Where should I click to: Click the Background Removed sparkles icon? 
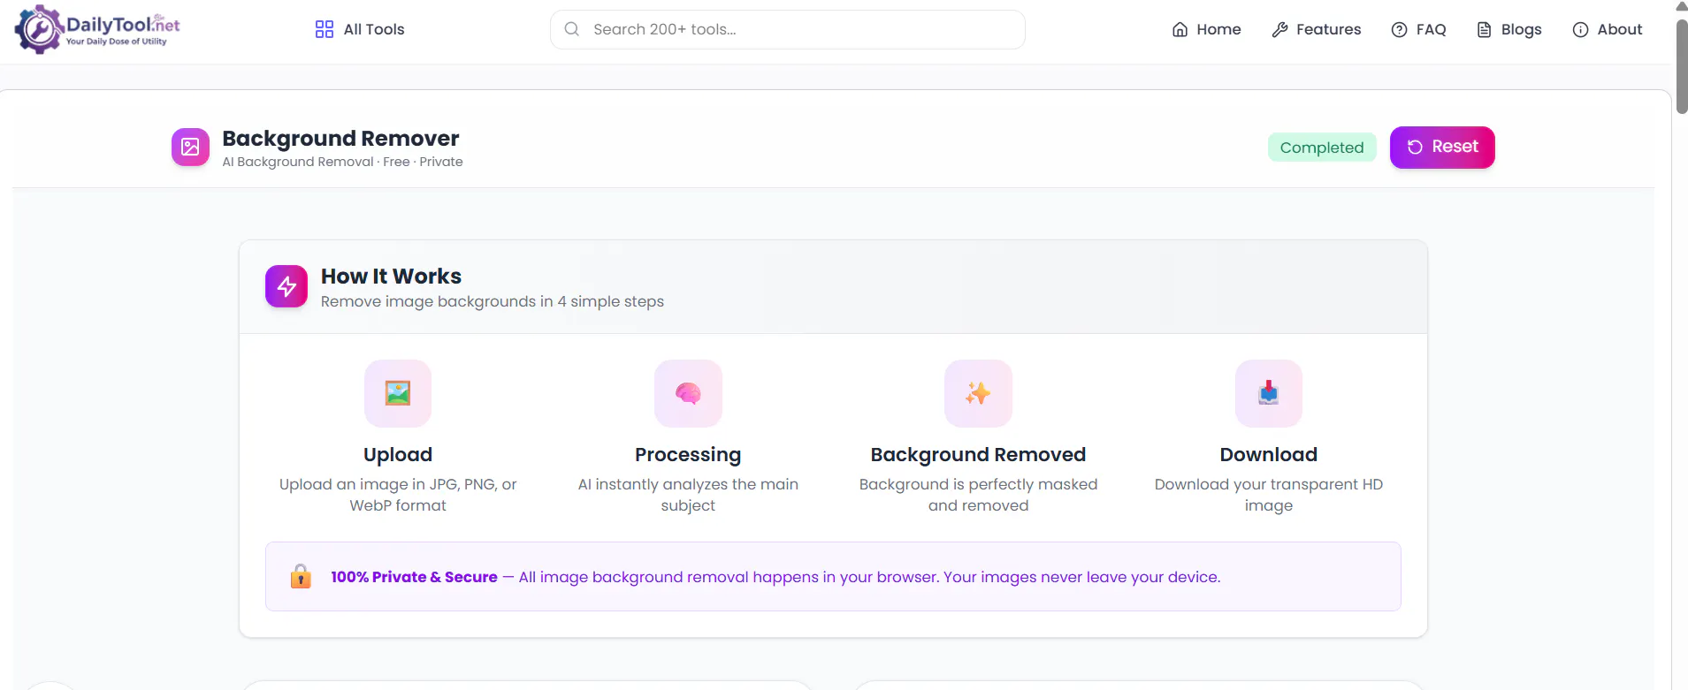[978, 393]
